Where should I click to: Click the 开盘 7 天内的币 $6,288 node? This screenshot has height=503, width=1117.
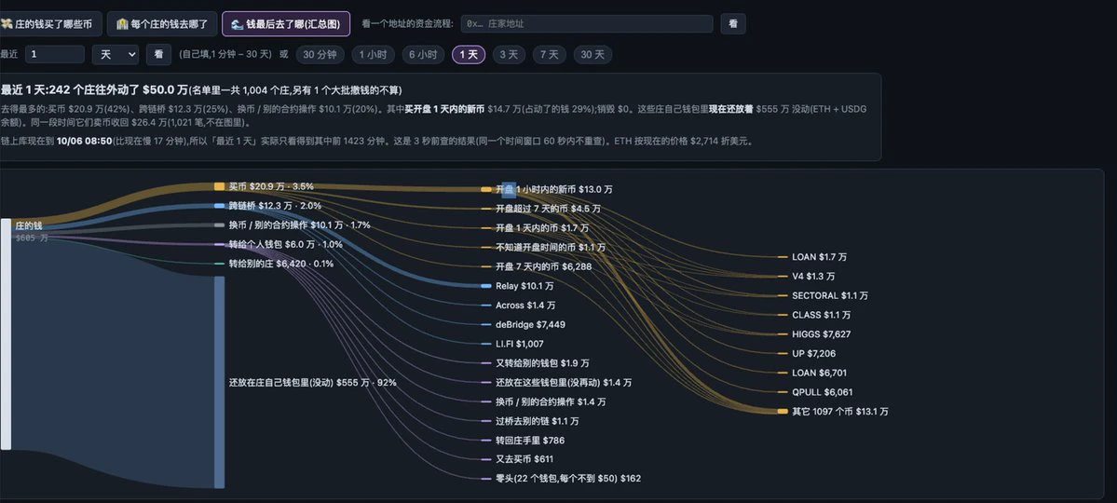pyautogui.click(x=543, y=266)
